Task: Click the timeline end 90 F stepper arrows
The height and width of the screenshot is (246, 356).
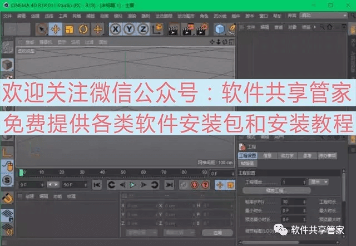Action: [x=86, y=185]
